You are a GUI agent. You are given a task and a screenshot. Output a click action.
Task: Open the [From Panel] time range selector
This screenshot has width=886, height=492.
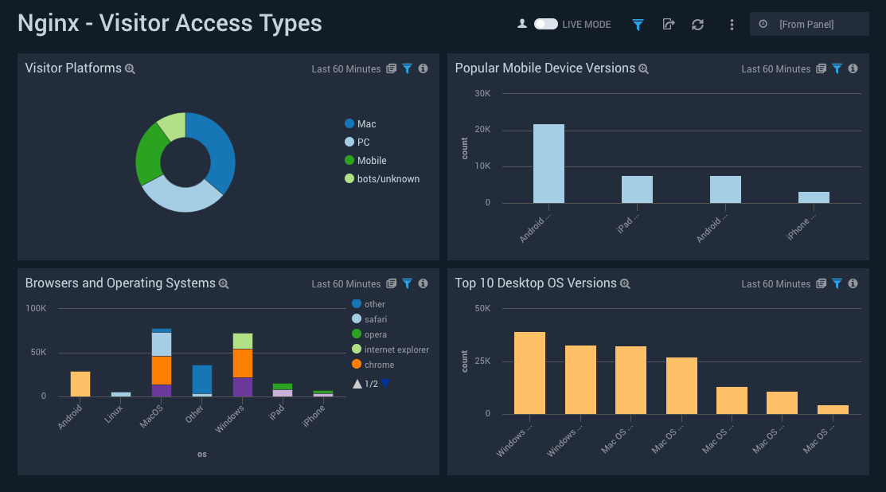(809, 23)
